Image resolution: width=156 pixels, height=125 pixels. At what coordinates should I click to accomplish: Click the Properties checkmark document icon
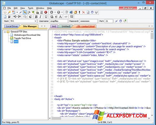point(88,12)
